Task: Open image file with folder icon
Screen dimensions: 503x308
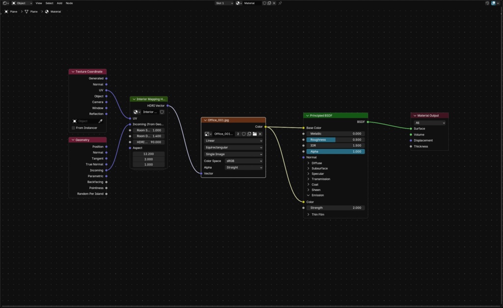Action: click(255, 134)
